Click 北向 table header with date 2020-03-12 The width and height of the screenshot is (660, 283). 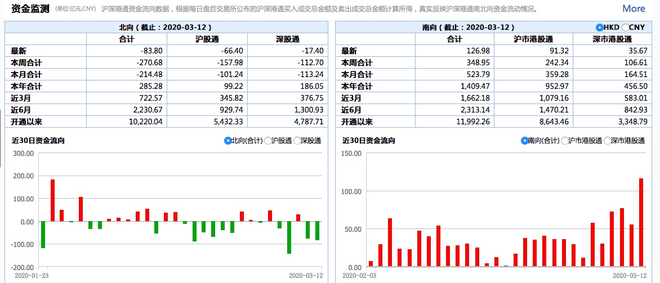tap(166, 28)
